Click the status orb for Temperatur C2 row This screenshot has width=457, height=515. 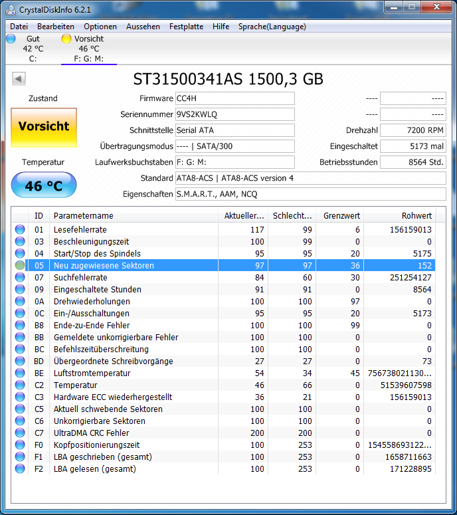[x=20, y=385]
